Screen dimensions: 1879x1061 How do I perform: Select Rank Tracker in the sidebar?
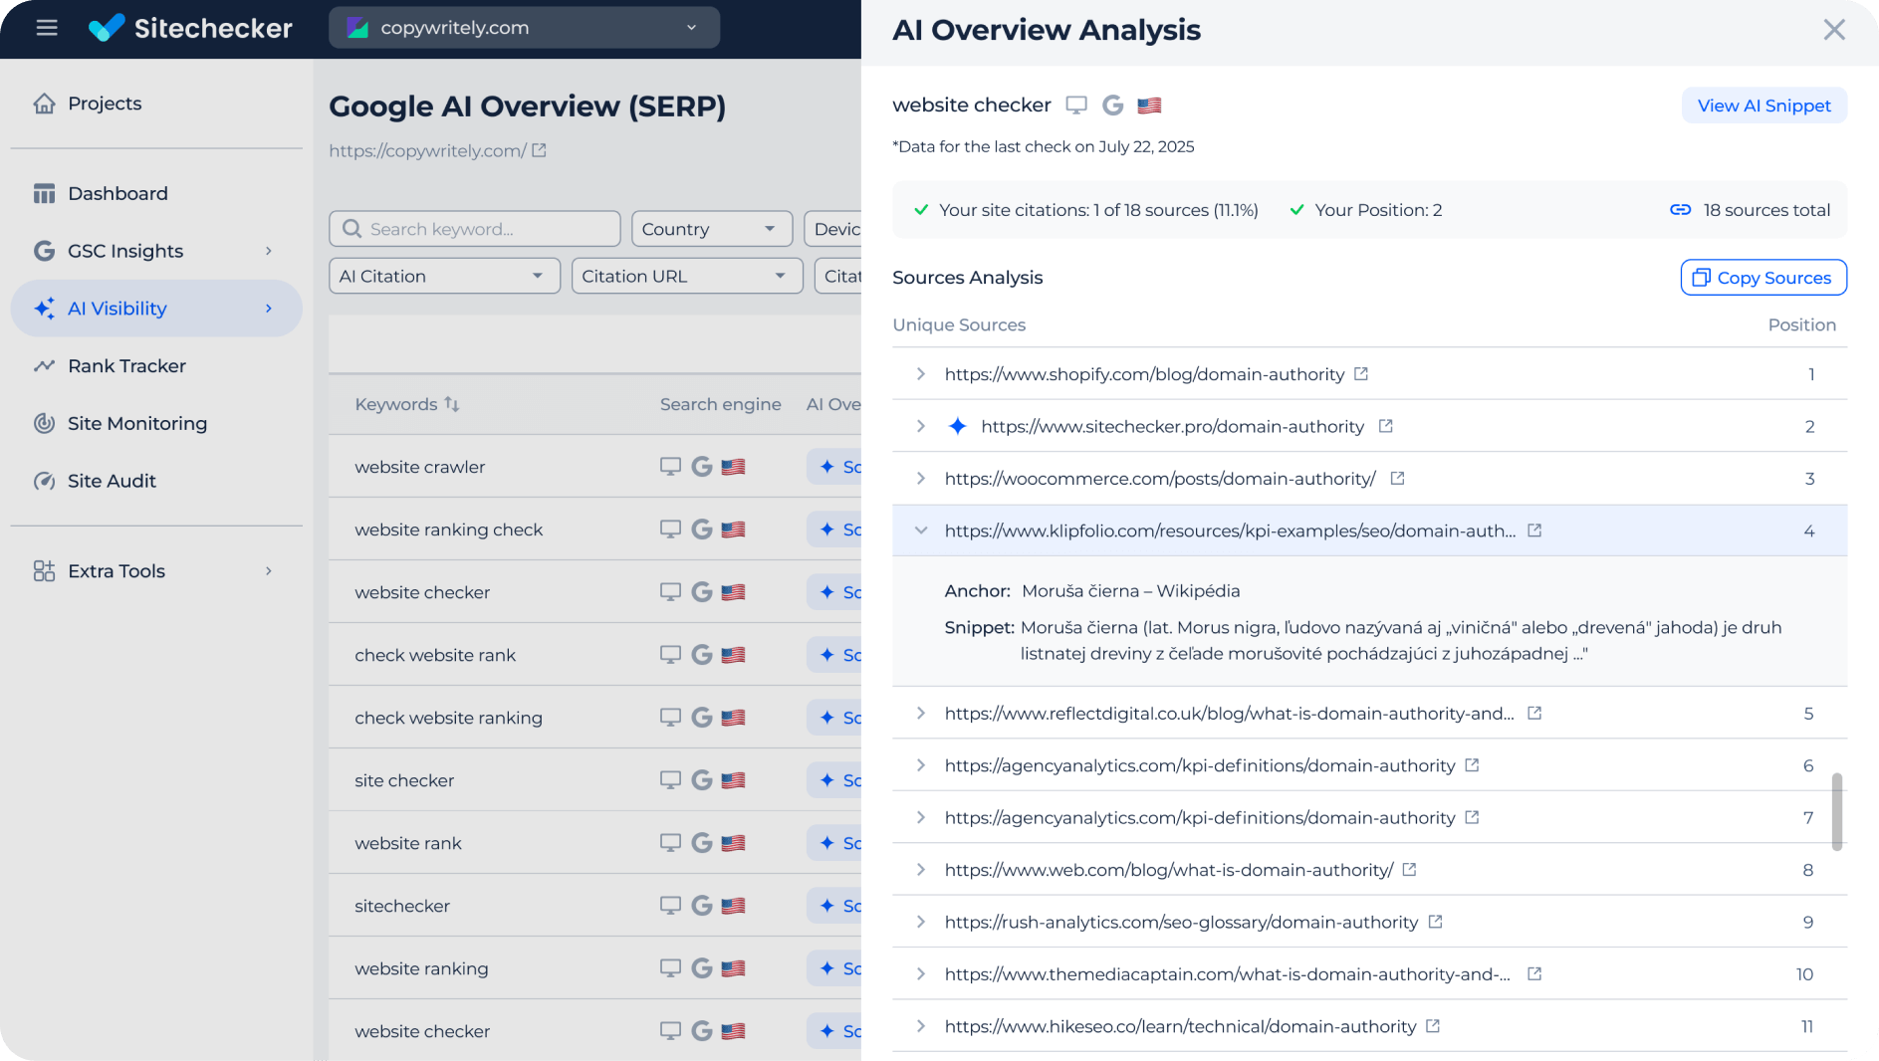pyautogui.click(x=126, y=365)
